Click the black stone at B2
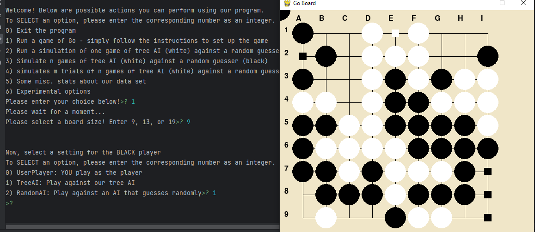The width and height of the screenshot is (535, 232). point(326,56)
